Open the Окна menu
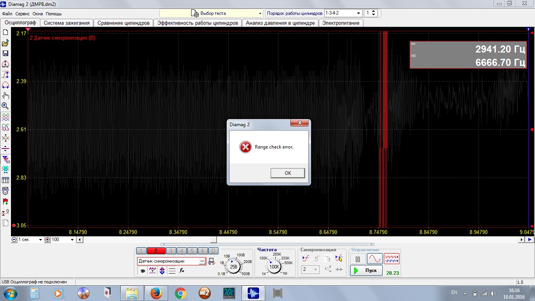The image size is (535, 301). pos(38,14)
